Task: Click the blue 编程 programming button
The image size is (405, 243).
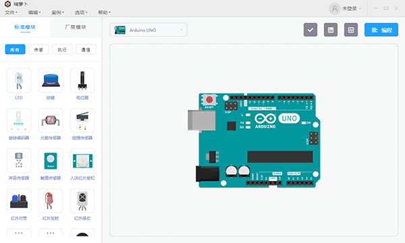Action: pyautogui.click(x=381, y=30)
